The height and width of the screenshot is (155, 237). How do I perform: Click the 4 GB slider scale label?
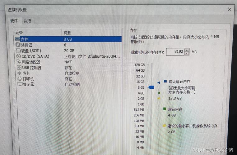pyautogui.click(x=141, y=93)
